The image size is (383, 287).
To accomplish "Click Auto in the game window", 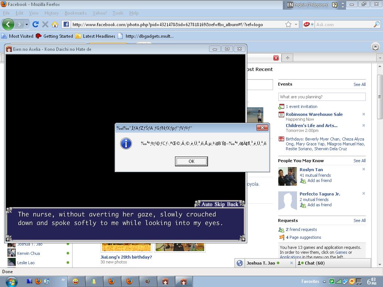I will 207,204.
